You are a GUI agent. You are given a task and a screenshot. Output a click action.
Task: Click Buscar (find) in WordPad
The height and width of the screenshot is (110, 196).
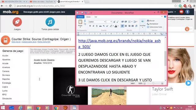(x=151, y=20)
